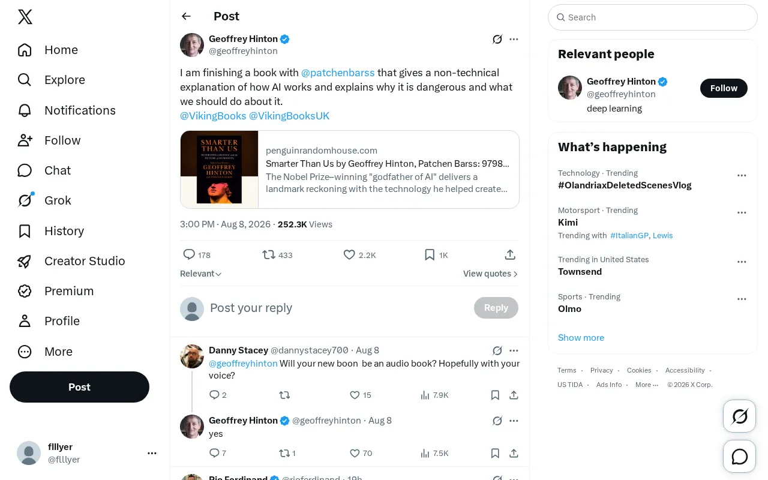
Task: Open the Smarter Than Us book link card
Action: 350,169
